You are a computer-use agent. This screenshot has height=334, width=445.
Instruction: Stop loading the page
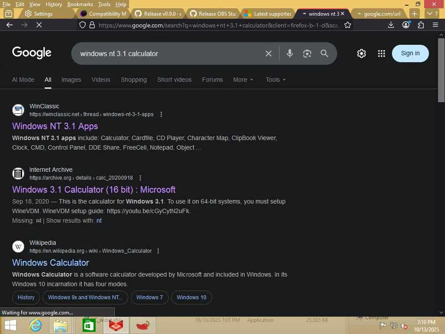39,25
